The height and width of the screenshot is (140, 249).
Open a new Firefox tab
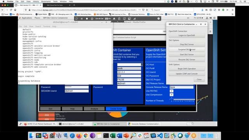(74, 5)
